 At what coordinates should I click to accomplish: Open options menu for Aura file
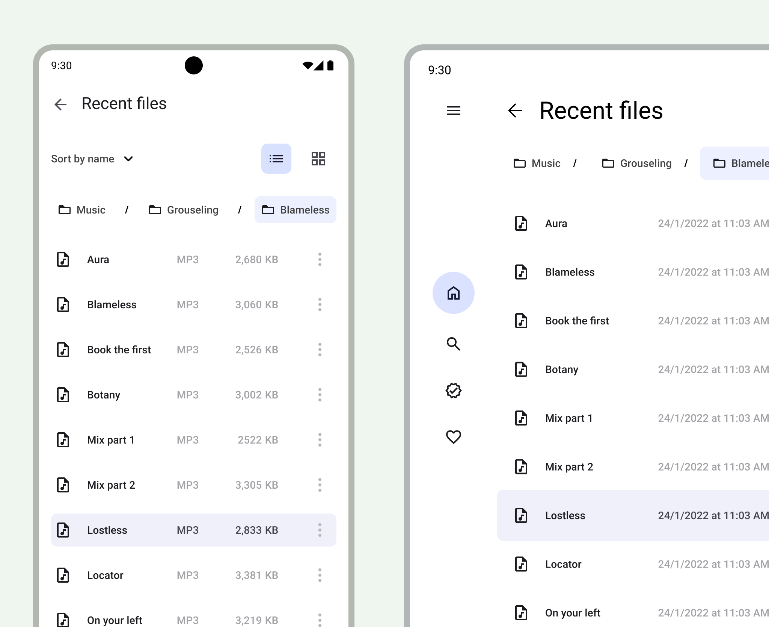(x=320, y=259)
